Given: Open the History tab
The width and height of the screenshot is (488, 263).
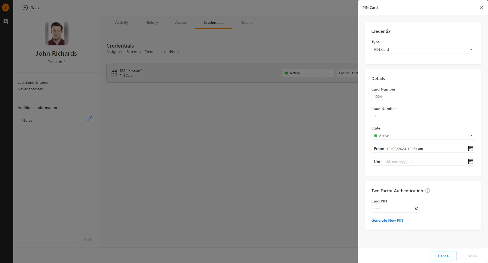Looking at the screenshot, I should point(151,22).
